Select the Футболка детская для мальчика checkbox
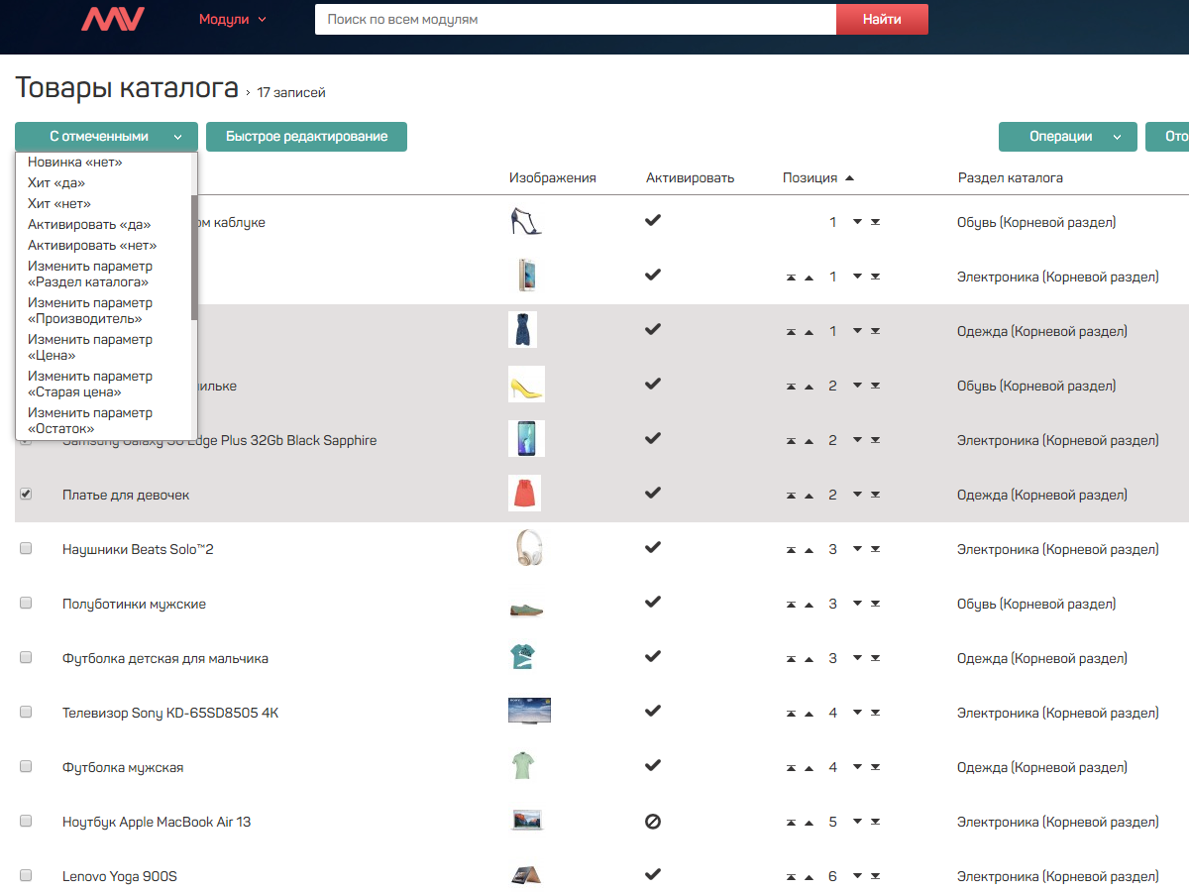1189x892 pixels. pyautogui.click(x=26, y=657)
